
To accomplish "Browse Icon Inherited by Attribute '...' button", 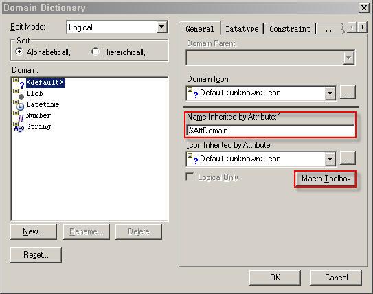I will [348, 158].
